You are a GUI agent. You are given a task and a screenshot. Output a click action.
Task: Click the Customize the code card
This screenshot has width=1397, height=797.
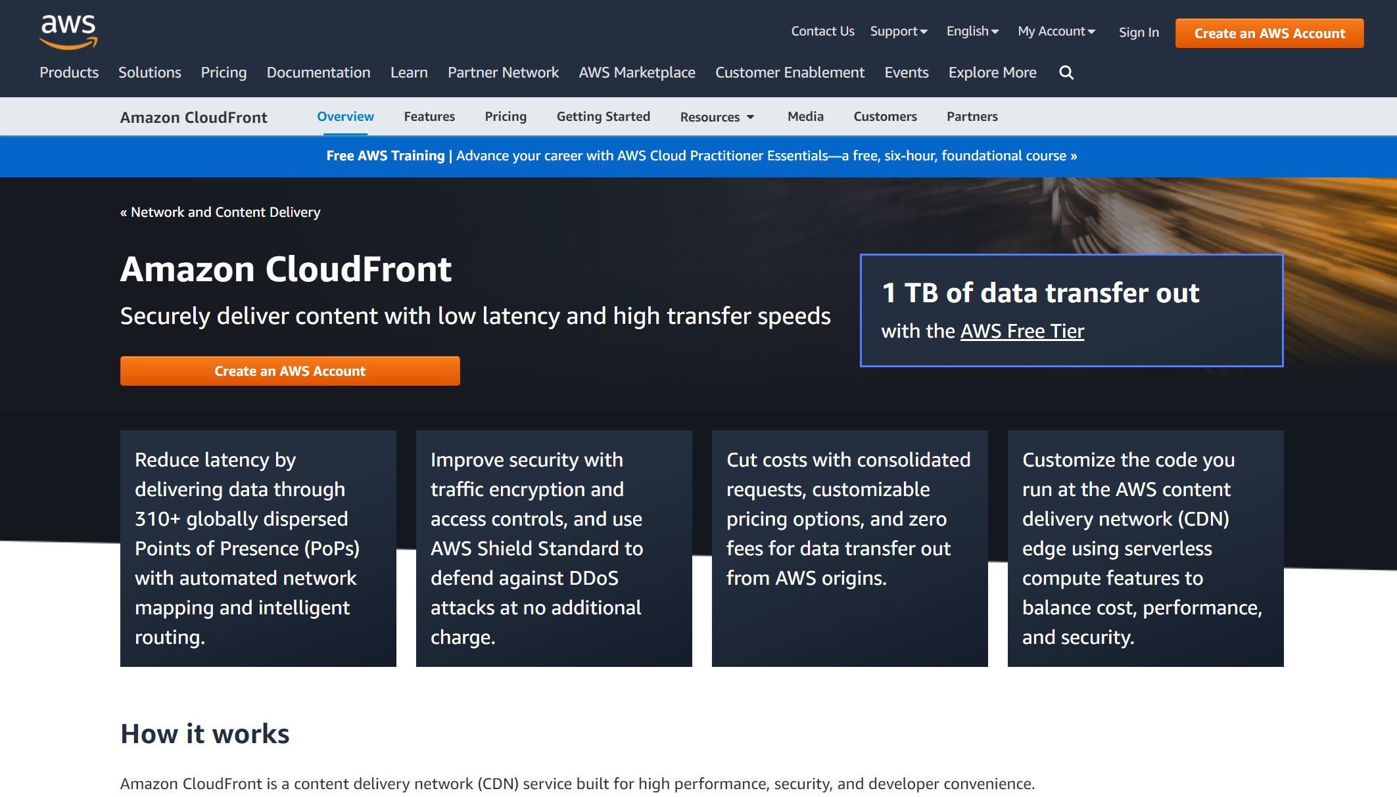pos(1146,549)
